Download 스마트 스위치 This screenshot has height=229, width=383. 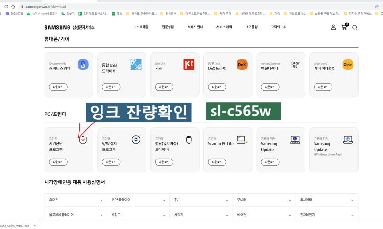point(58,87)
